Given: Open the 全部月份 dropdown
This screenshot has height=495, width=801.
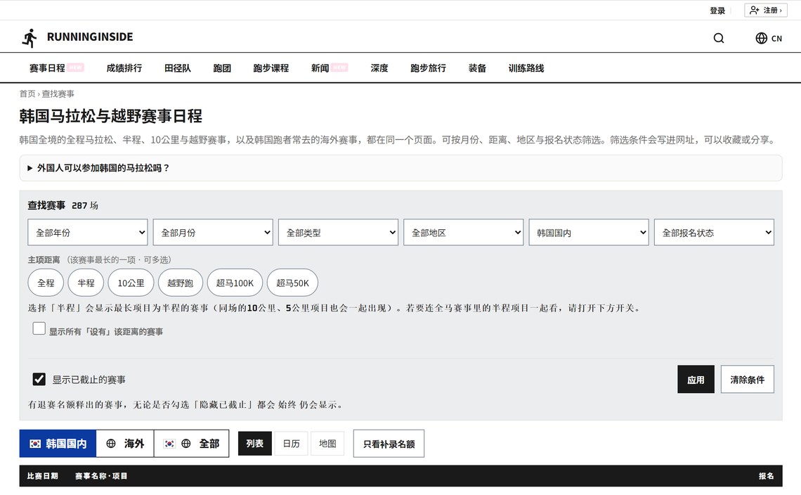Looking at the screenshot, I should point(213,232).
